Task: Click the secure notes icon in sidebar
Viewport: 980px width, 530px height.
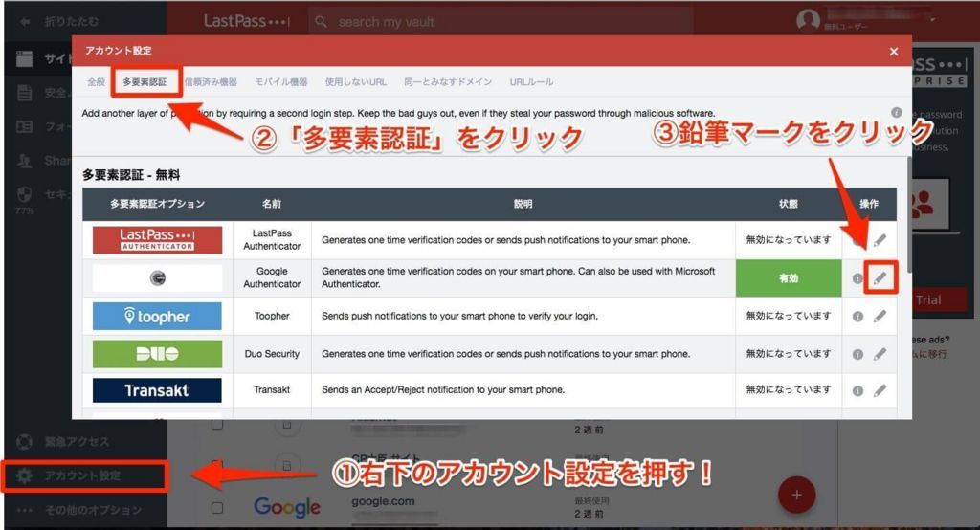Action: tap(24, 93)
